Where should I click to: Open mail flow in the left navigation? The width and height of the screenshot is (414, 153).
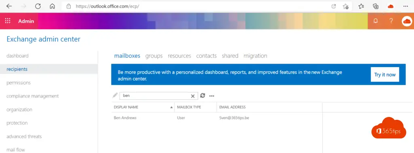coord(16,150)
